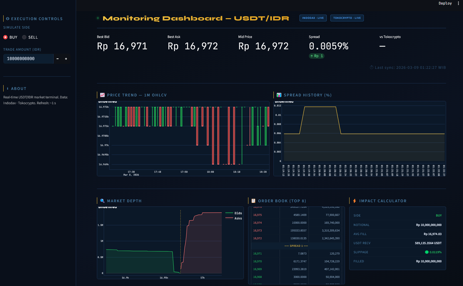
Task: Click the 16,972 ask row in order book
Action: [296, 238]
